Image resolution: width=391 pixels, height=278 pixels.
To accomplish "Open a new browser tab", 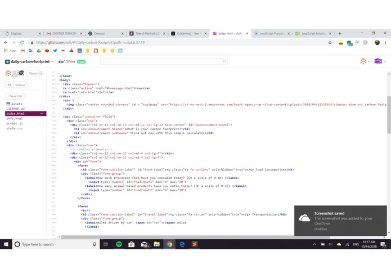I will tap(340, 33).
